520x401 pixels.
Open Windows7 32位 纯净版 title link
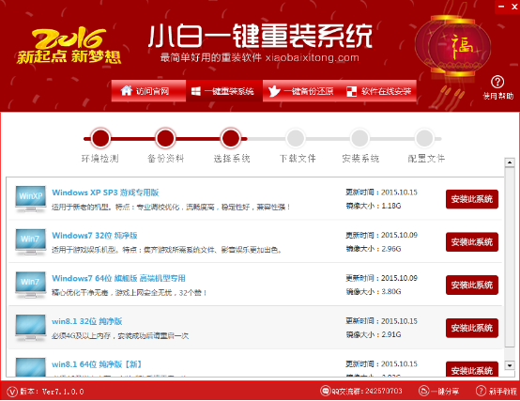point(95,236)
